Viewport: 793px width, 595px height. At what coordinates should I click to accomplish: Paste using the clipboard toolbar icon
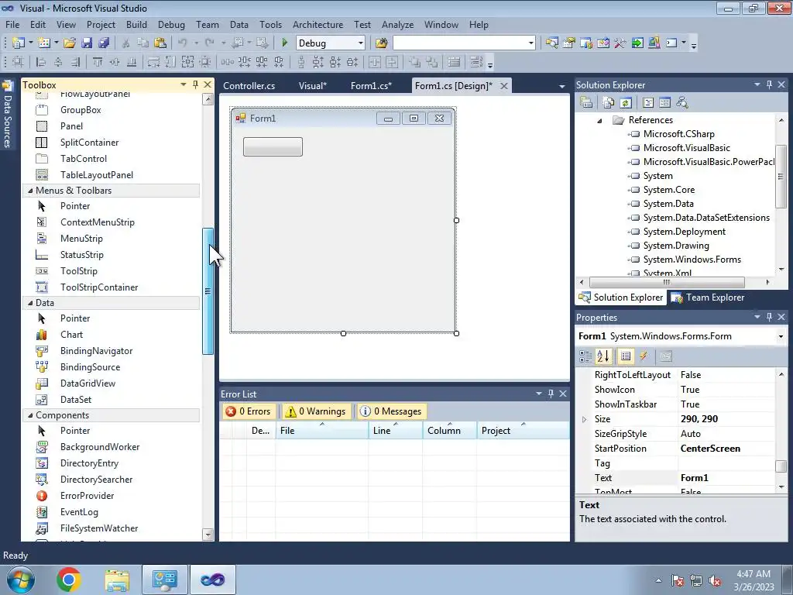160,43
